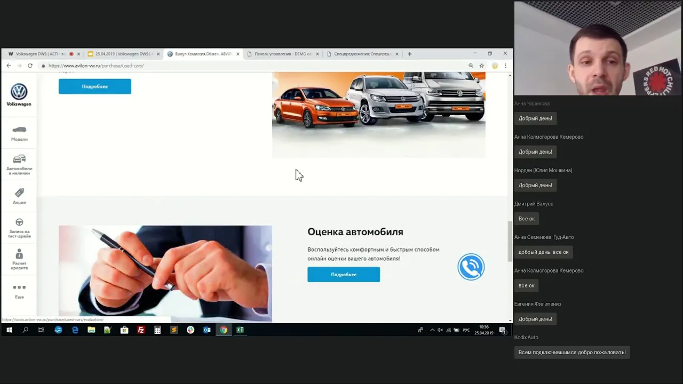Switch to Volkswagen DWS | АСП tab
This screenshot has width=683, height=384.
click(44, 54)
